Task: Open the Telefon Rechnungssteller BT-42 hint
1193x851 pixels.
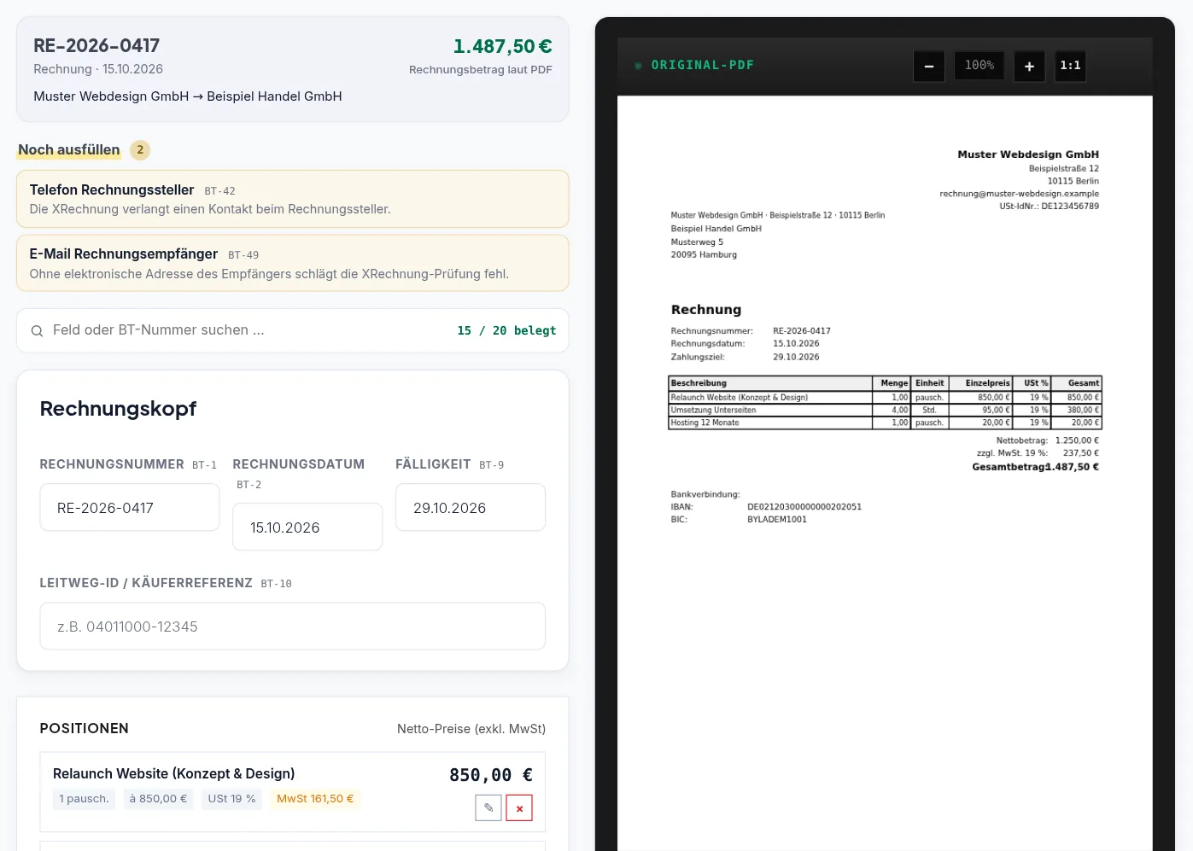Action: (x=293, y=199)
